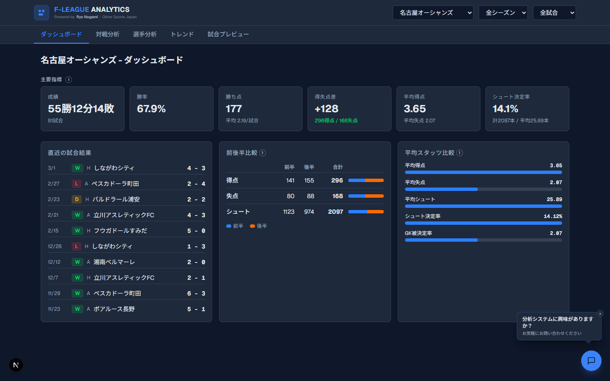Open the 全シーズン season dropdown
The width and height of the screenshot is (610, 381).
[x=503, y=13]
